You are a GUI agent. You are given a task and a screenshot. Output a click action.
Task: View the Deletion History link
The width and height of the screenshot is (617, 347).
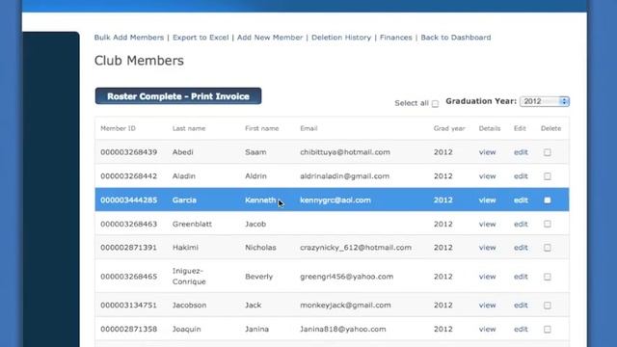tap(341, 38)
